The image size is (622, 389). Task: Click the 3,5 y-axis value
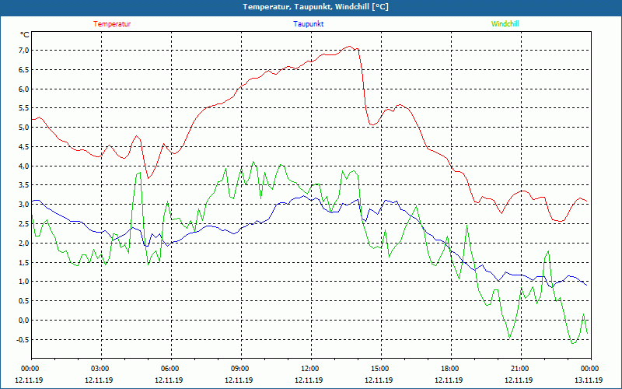pyautogui.click(x=23, y=185)
